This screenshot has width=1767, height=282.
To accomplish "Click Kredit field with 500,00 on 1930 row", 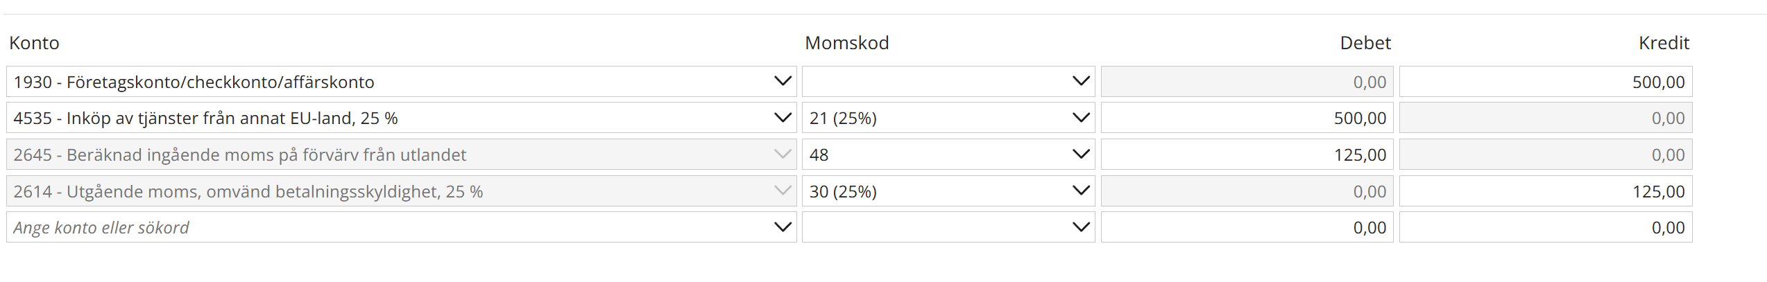I will pyautogui.click(x=1545, y=82).
